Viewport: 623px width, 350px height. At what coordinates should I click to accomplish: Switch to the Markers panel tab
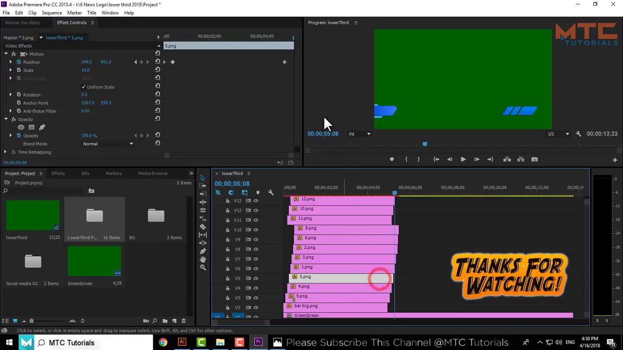pyautogui.click(x=113, y=173)
